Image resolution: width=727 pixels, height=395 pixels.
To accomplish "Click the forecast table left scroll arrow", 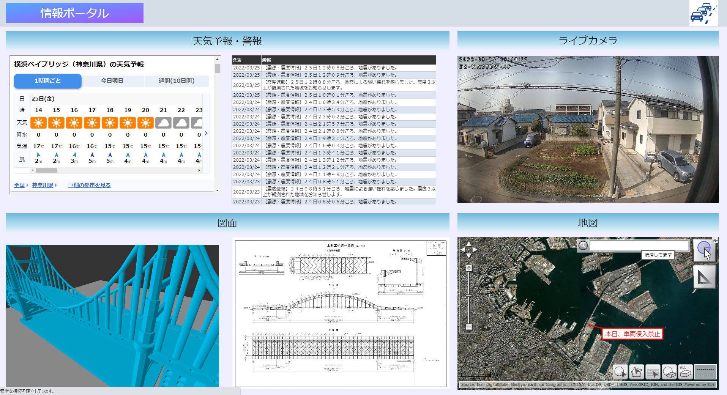I will tap(33, 170).
